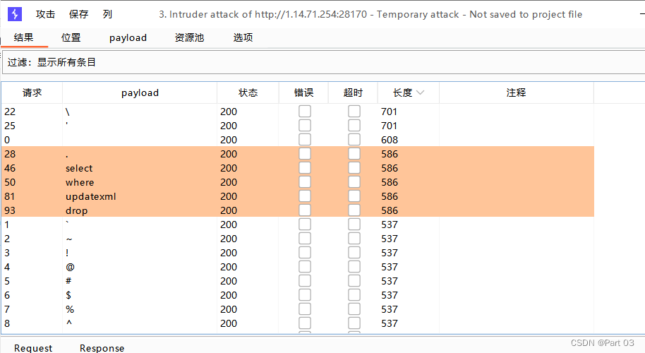Open the Response tab at bottom
Viewport: 645px width, 353px height.
pyautogui.click(x=102, y=348)
